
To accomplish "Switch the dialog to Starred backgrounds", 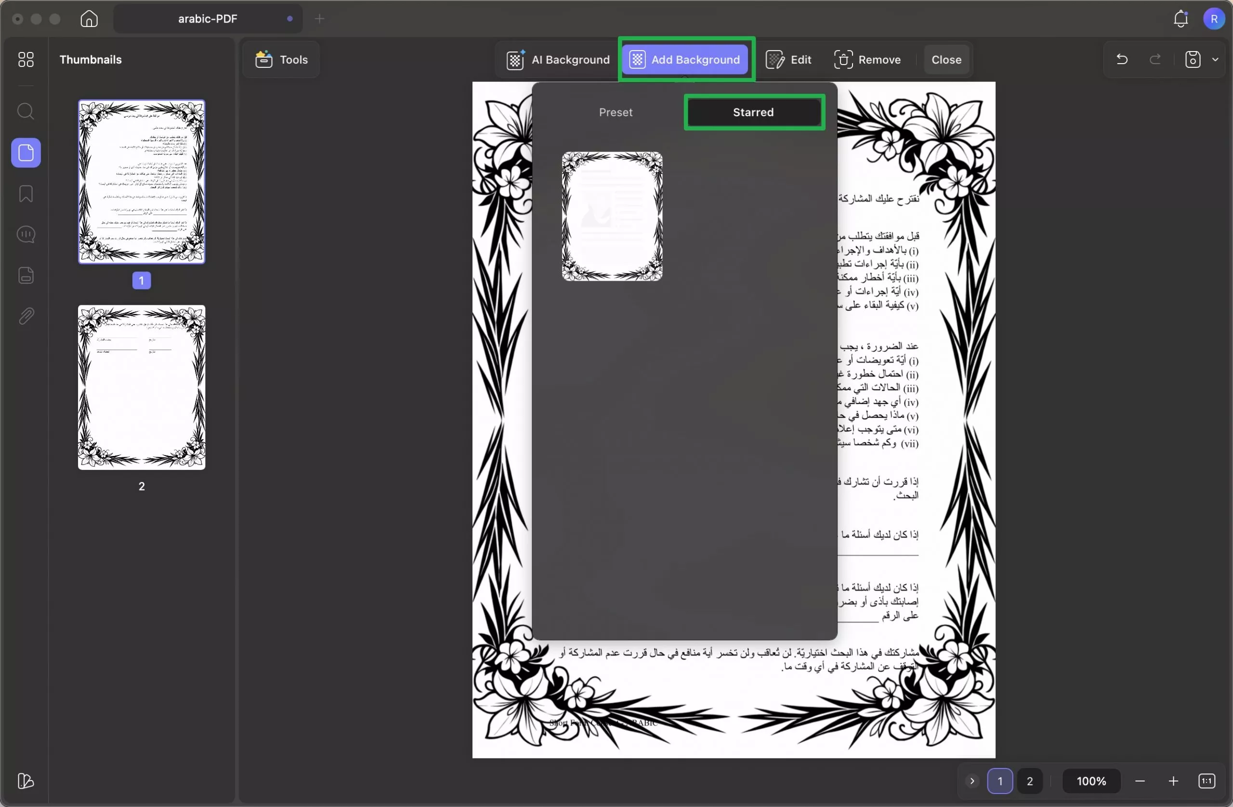I will tap(753, 112).
